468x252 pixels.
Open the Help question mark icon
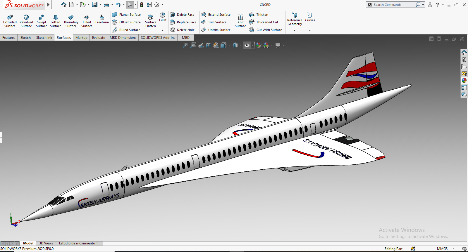pyautogui.click(x=438, y=5)
